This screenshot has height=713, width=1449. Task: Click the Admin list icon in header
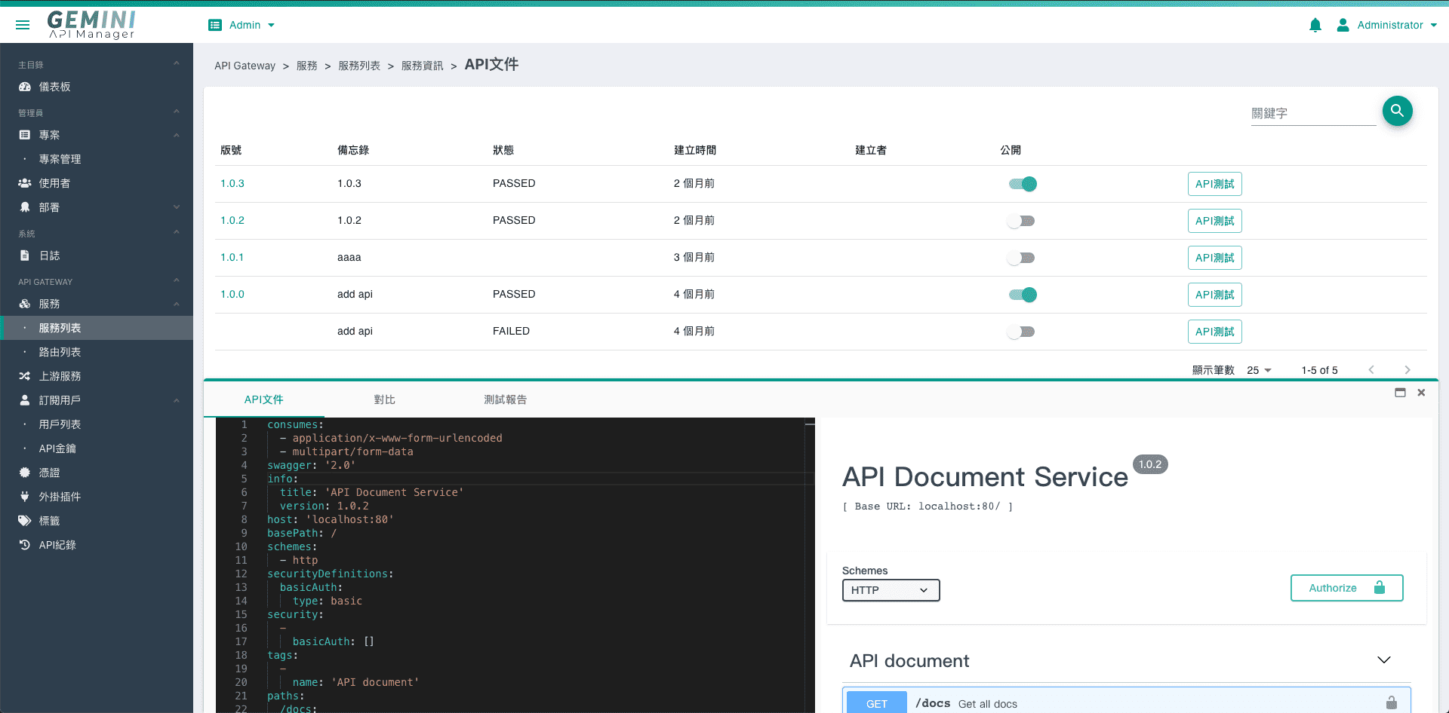tap(215, 25)
